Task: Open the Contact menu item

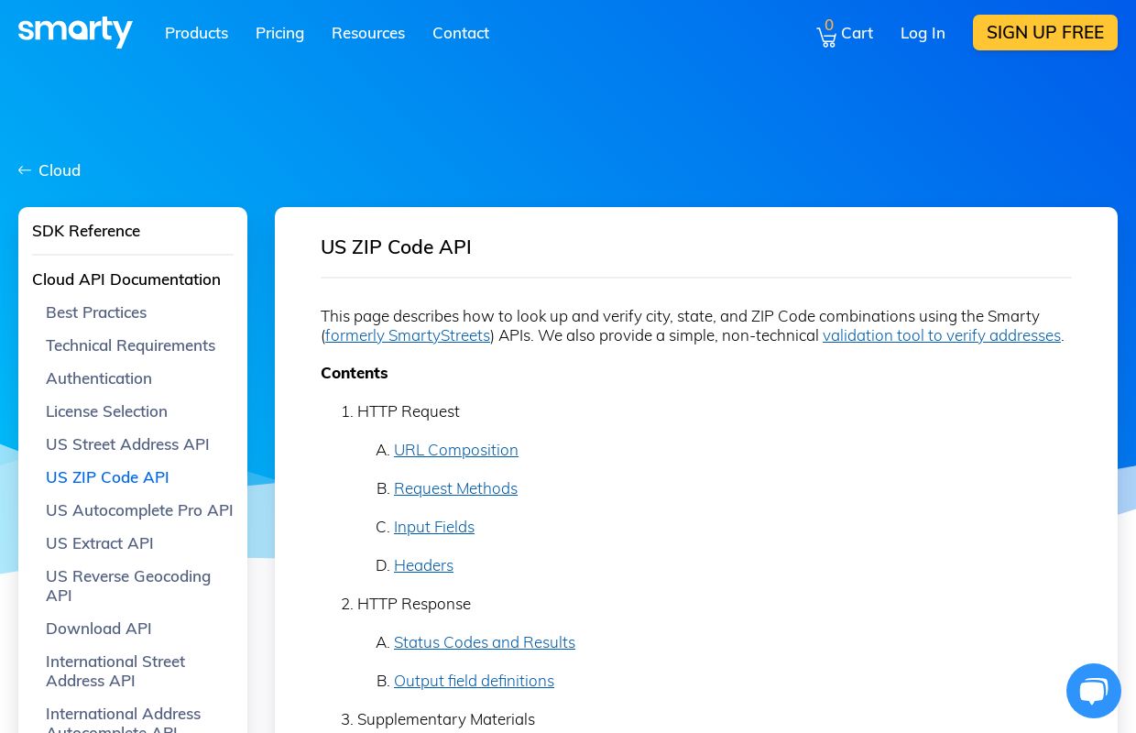Action: 461,33
